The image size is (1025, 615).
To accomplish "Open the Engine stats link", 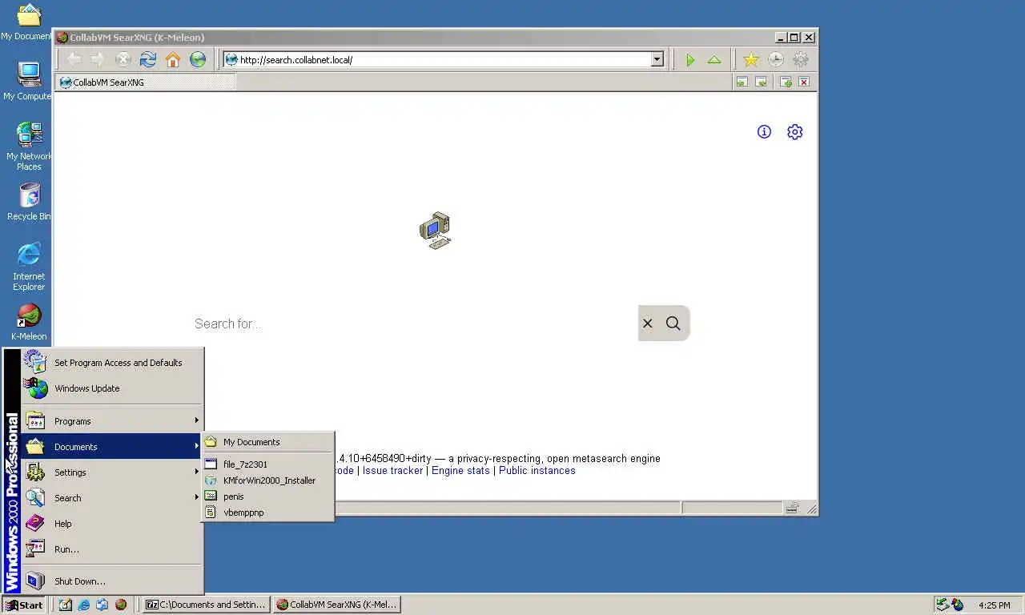I will [x=460, y=471].
